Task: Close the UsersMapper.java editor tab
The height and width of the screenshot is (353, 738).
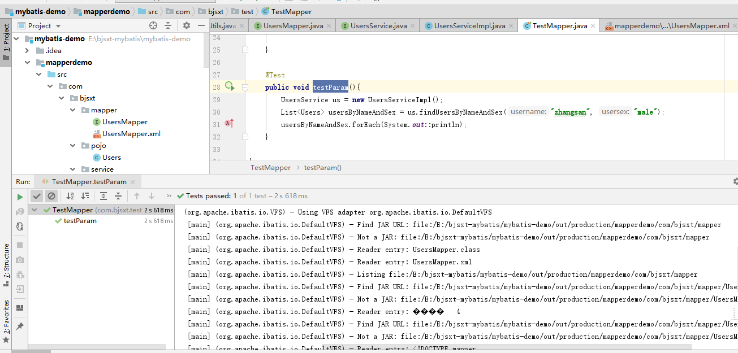Action: pyautogui.click(x=329, y=27)
